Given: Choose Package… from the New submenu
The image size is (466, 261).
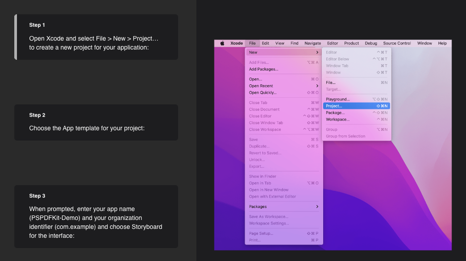Looking at the screenshot, I should click(335, 113).
